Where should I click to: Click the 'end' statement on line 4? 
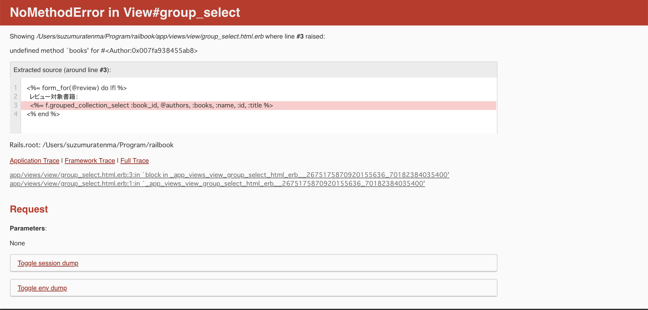(x=43, y=114)
